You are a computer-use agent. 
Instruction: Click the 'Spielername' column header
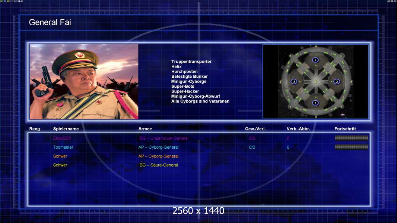[66, 129]
